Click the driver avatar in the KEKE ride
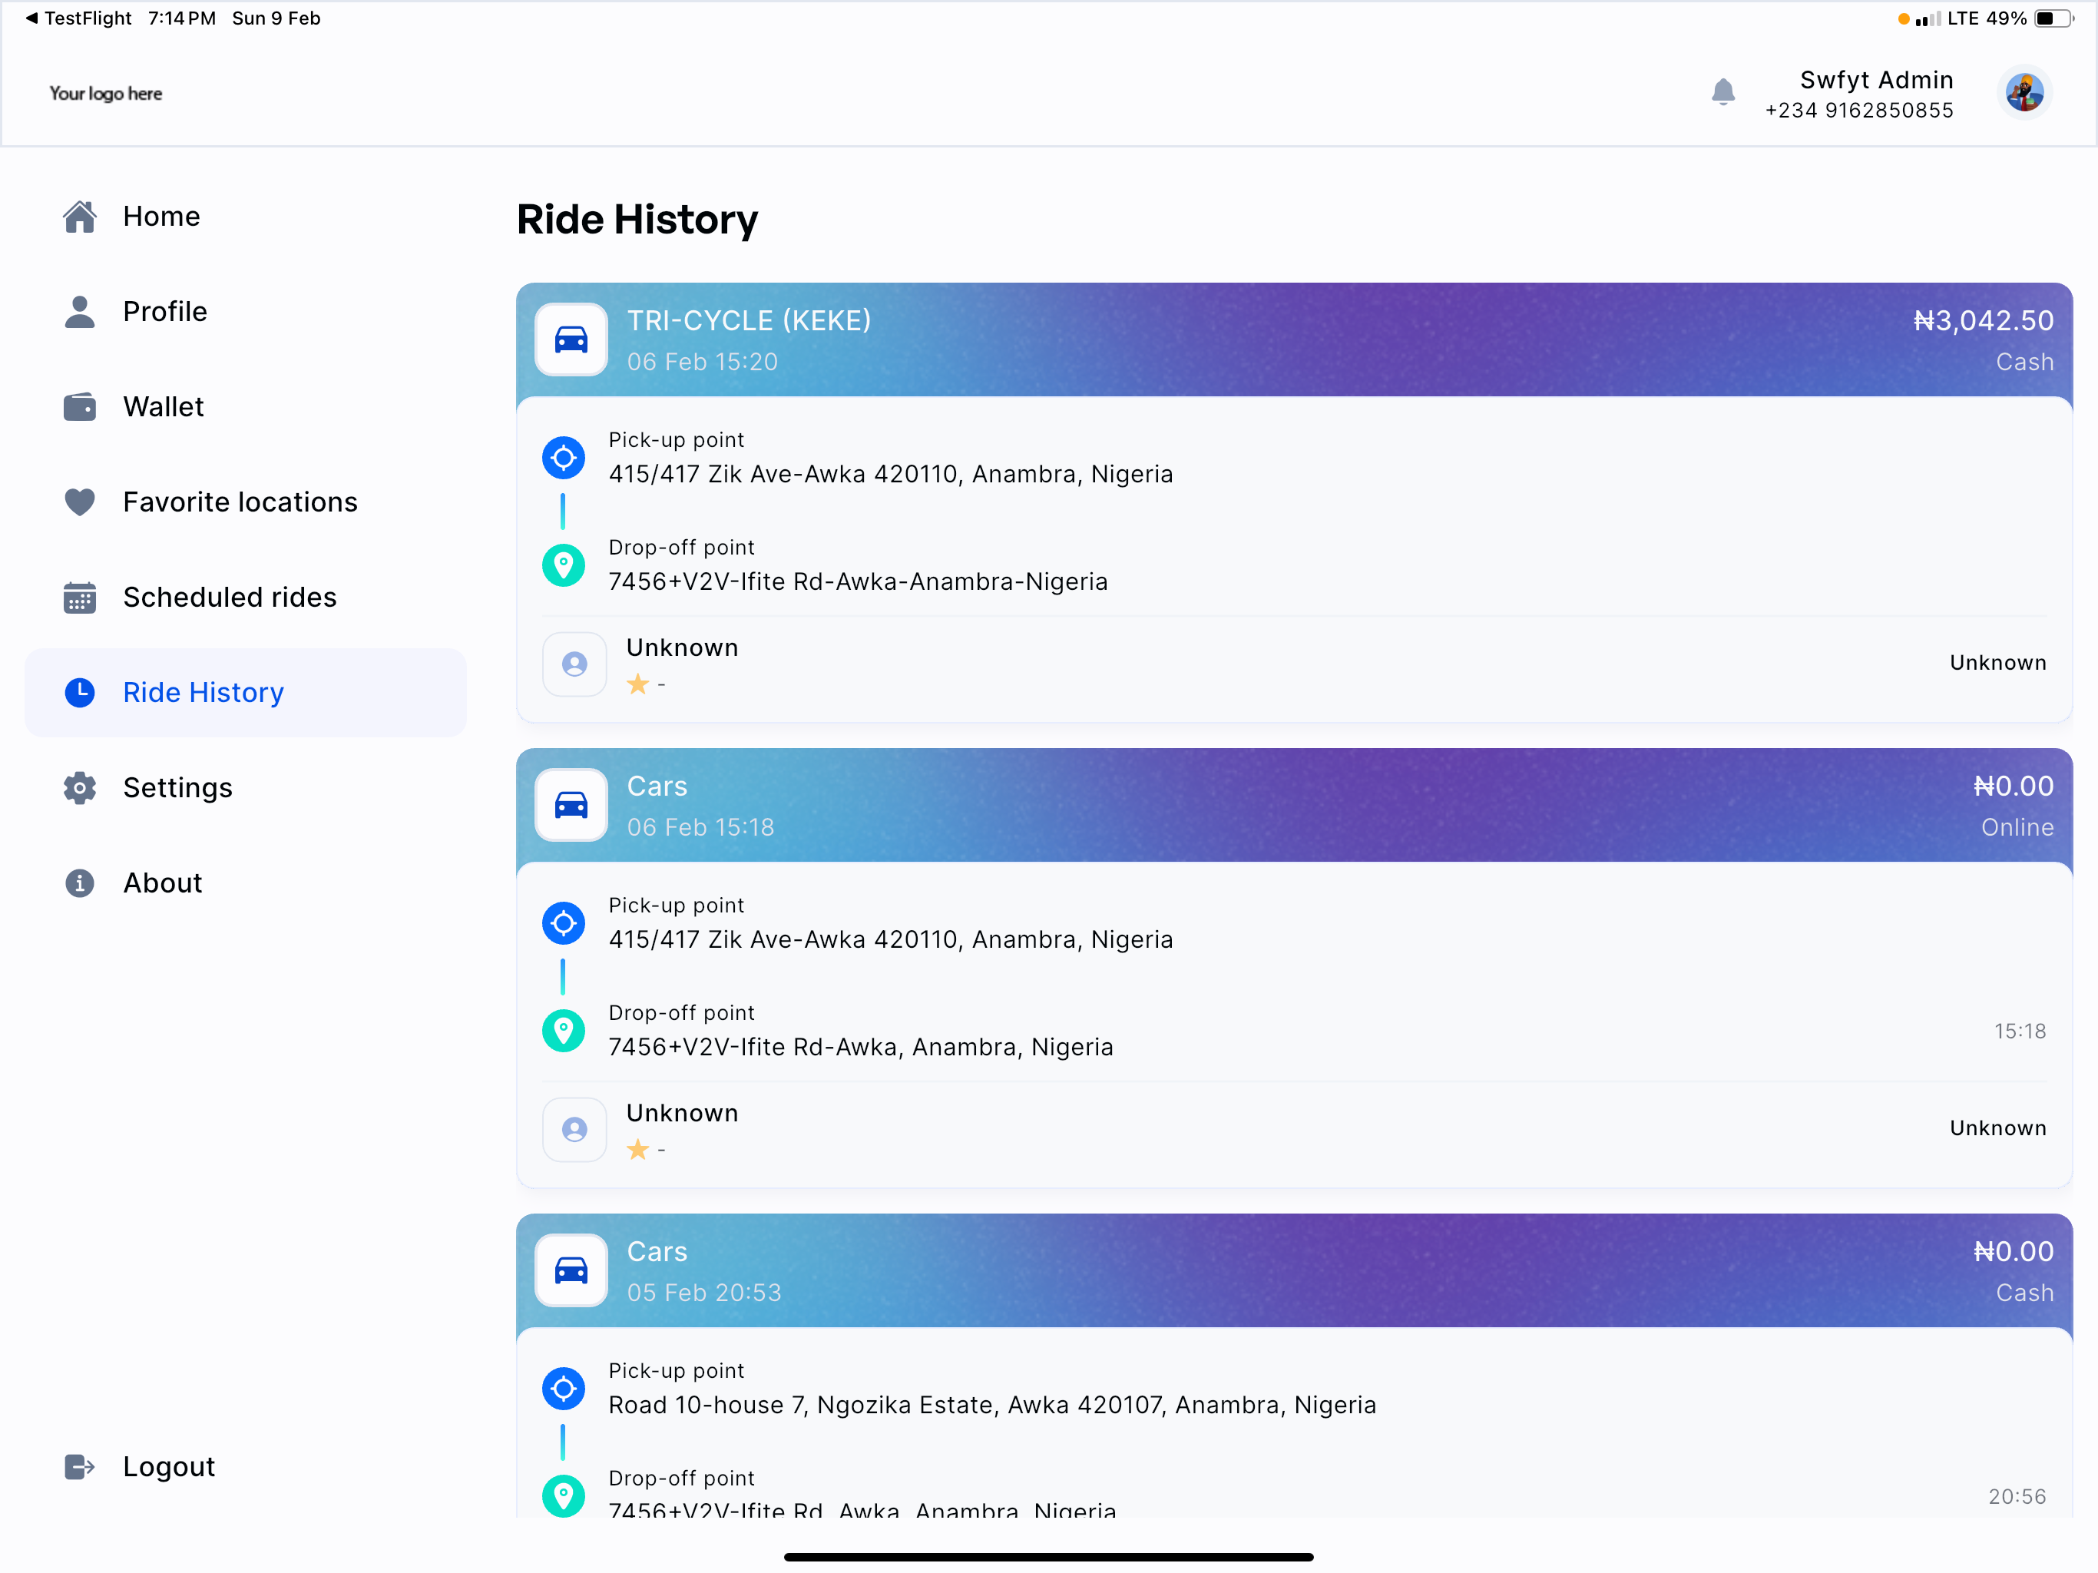This screenshot has width=2098, height=1573. [x=574, y=664]
